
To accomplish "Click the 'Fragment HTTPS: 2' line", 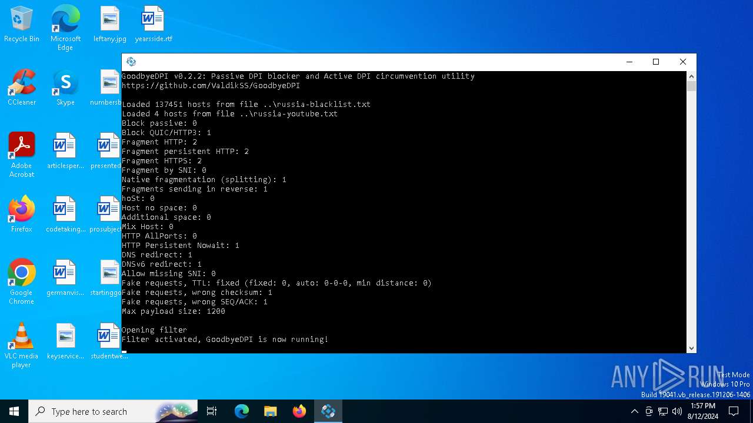I will [x=162, y=161].
